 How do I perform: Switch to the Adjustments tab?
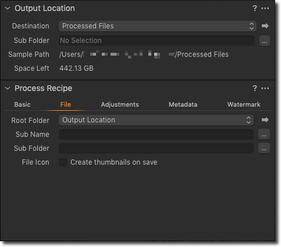tap(120, 104)
